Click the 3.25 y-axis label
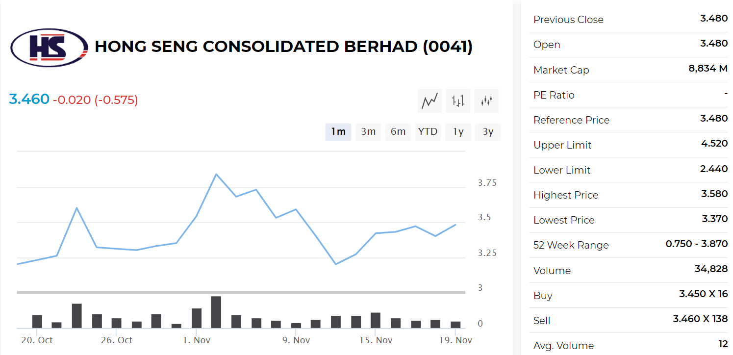This screenshot has height=355, width=733. 487,253
